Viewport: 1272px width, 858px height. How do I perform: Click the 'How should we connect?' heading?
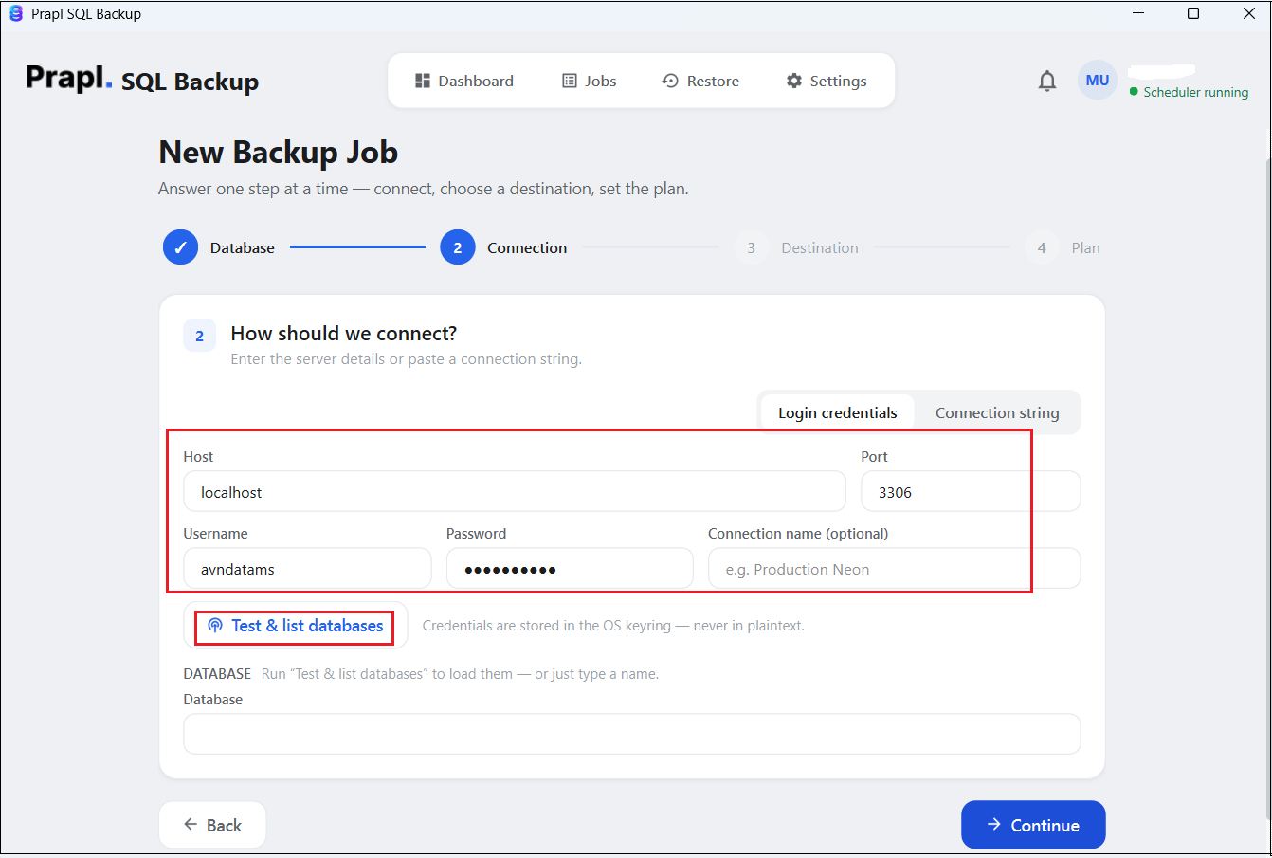344,334
